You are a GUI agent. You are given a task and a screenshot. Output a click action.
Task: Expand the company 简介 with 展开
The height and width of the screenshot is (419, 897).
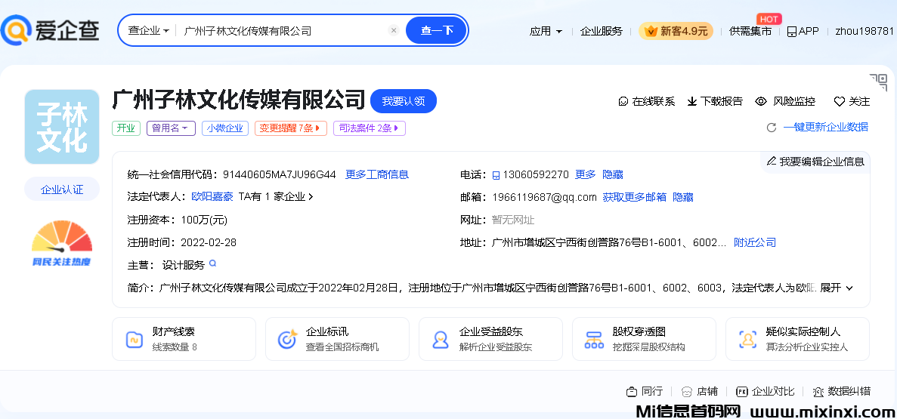[837, 288]
